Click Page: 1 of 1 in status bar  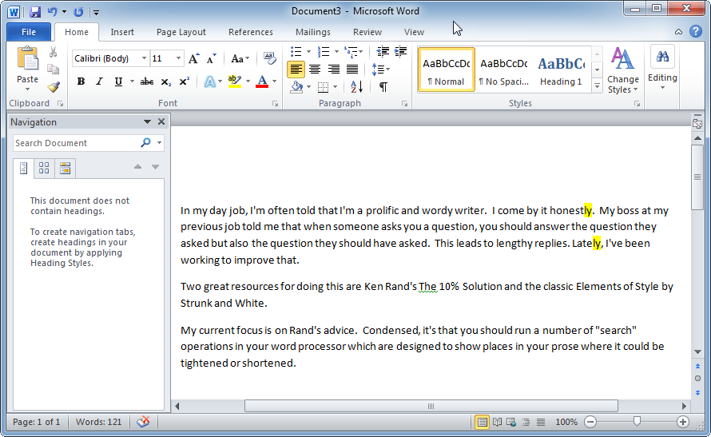click(36, 422)
